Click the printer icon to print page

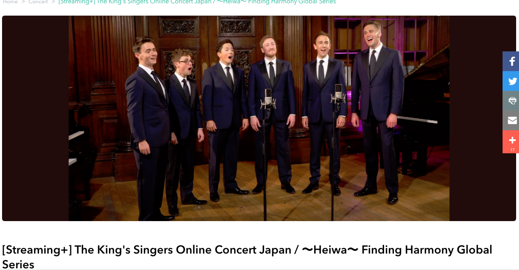[511, 101]
